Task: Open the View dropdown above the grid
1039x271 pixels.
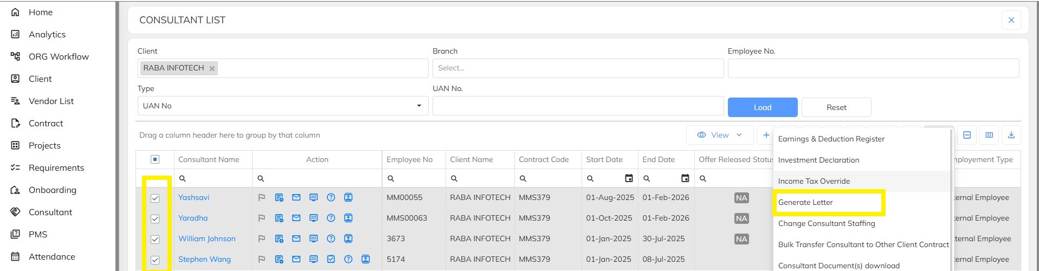Action: pos(719,135)
